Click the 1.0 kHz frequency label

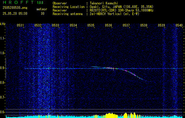(2, 53)
